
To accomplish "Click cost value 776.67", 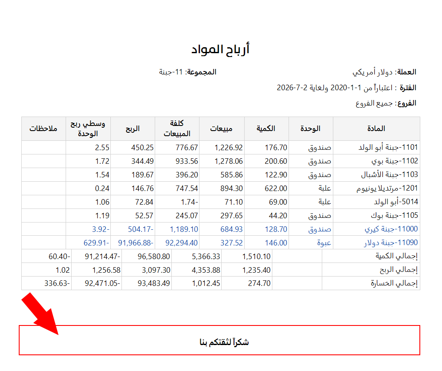I will [x=187, y=148].
